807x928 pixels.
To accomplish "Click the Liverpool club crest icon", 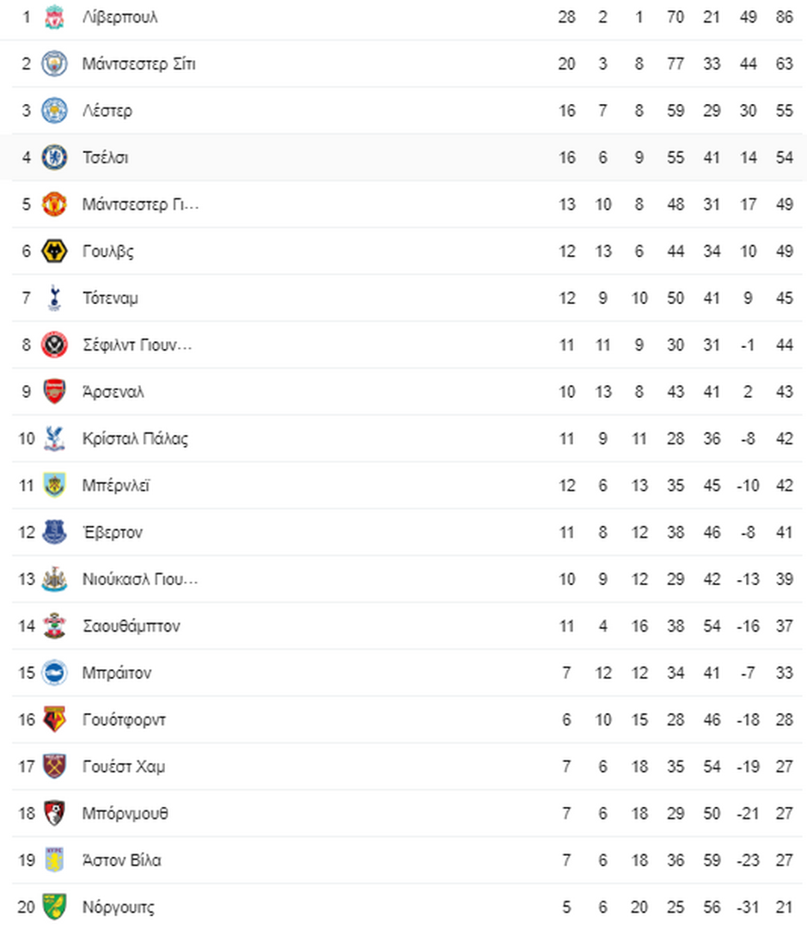I will [54, 17].
